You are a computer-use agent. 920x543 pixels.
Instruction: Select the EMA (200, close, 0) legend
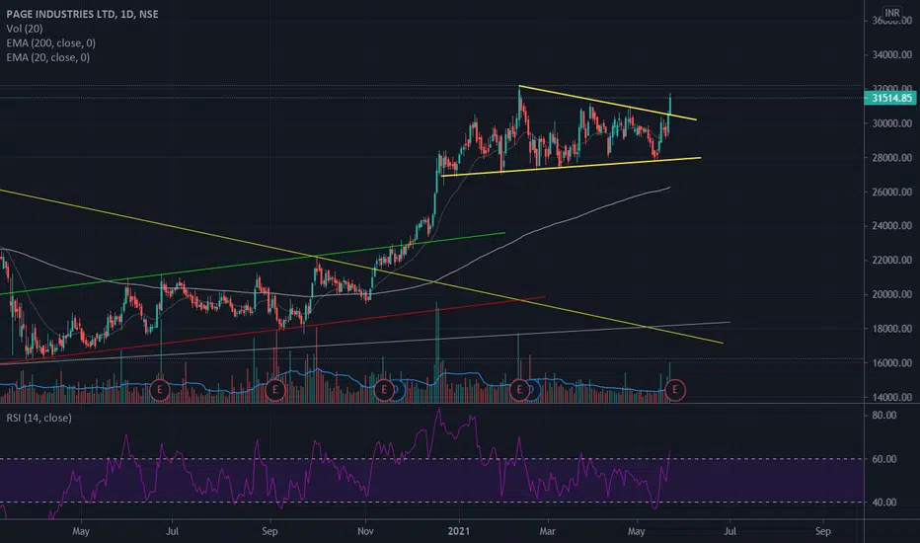coord(51,42)
